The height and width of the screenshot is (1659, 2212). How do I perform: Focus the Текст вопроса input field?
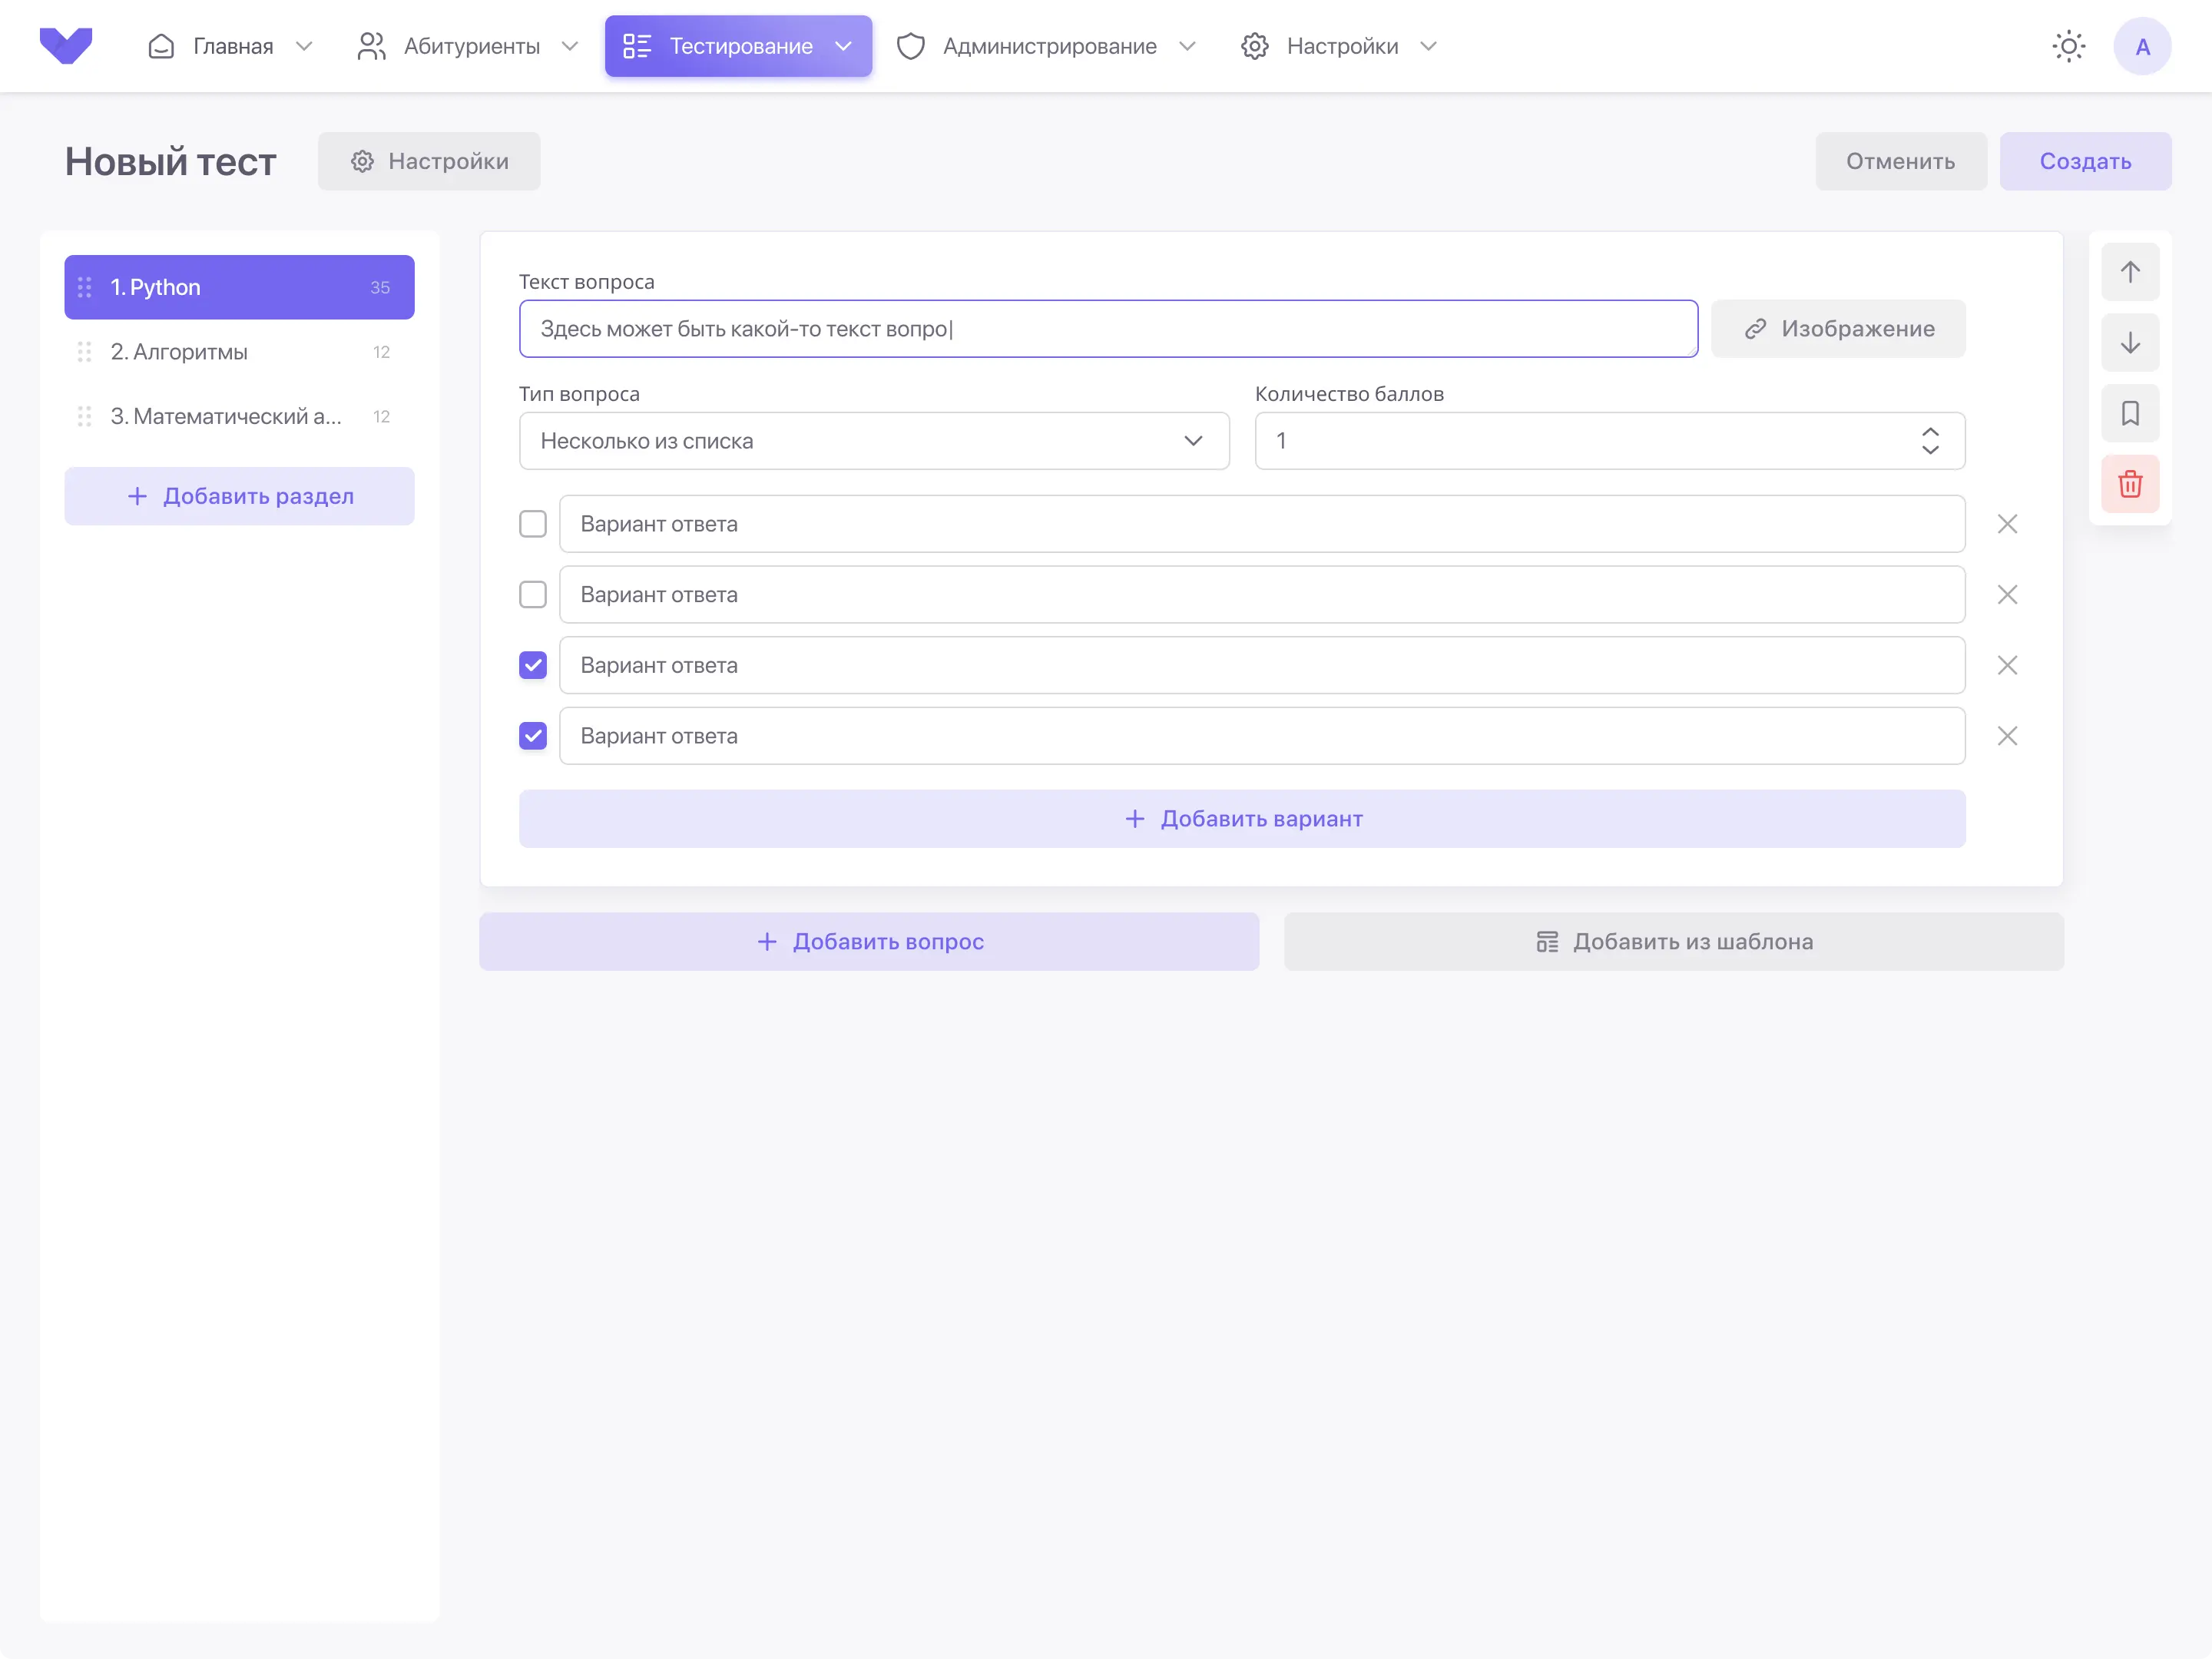pyautogui.click(x=1108, y=329)
